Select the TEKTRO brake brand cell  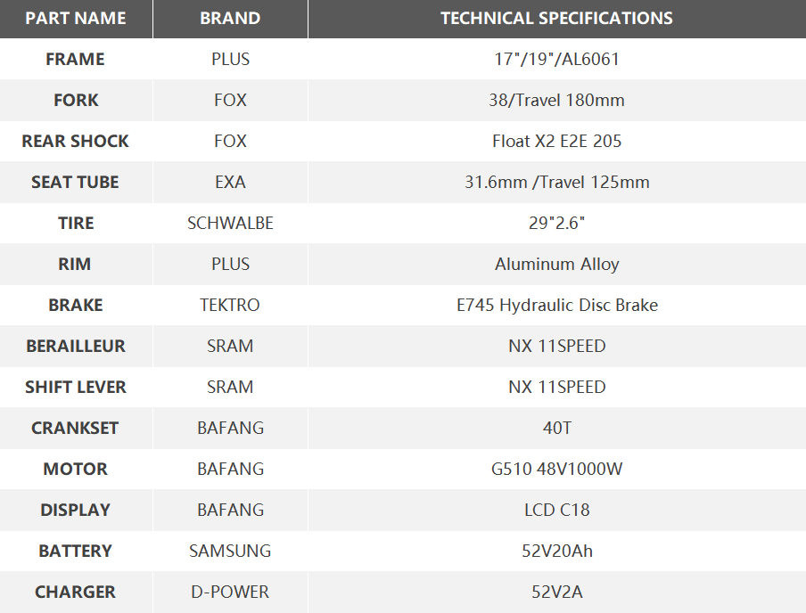pyautogui.click(x=230, y=306)
